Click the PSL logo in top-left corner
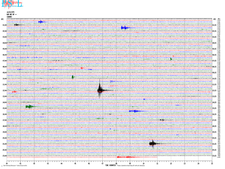 [12, 4]
